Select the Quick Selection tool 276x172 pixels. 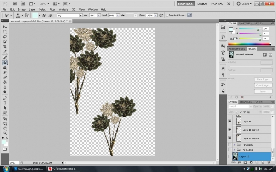[5, 42]
